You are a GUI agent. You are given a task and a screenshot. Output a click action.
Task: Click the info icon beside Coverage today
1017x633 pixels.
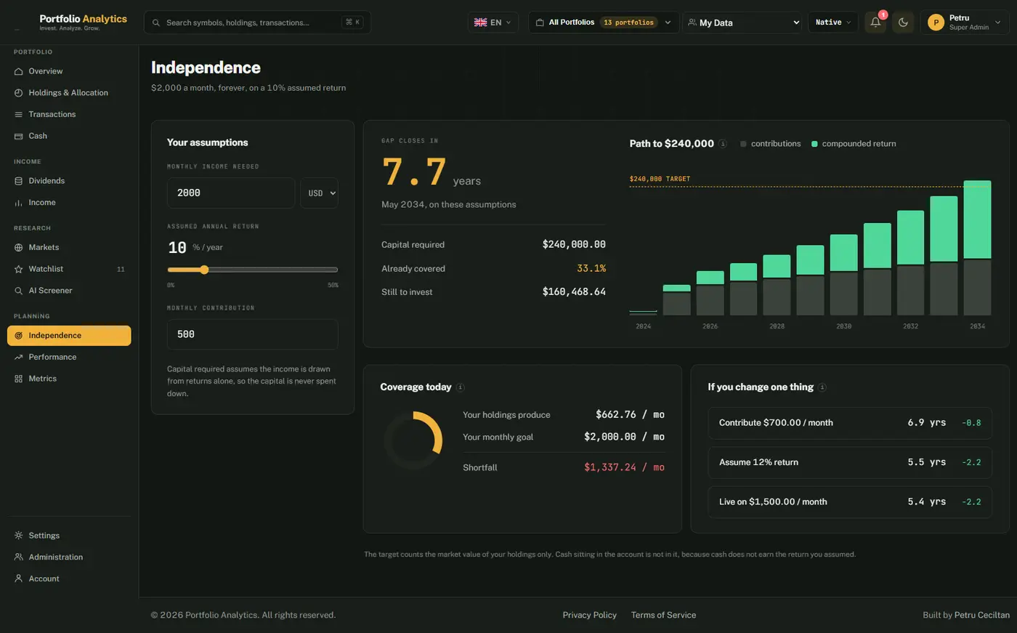point(461,387)
